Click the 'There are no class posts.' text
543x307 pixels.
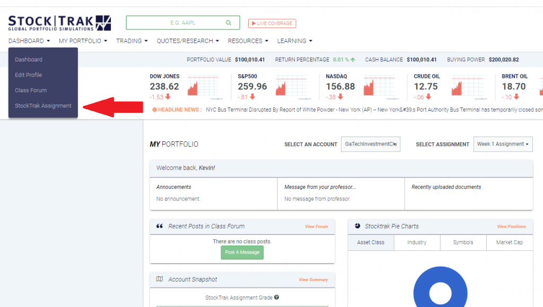coord(242,241)
